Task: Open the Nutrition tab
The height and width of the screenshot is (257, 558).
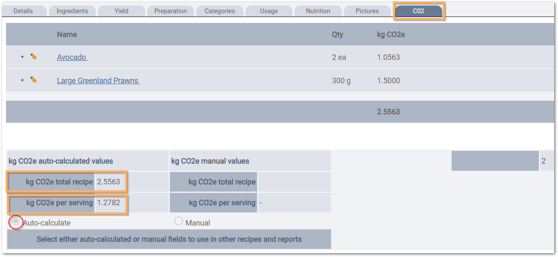Action: coord(318,11)
